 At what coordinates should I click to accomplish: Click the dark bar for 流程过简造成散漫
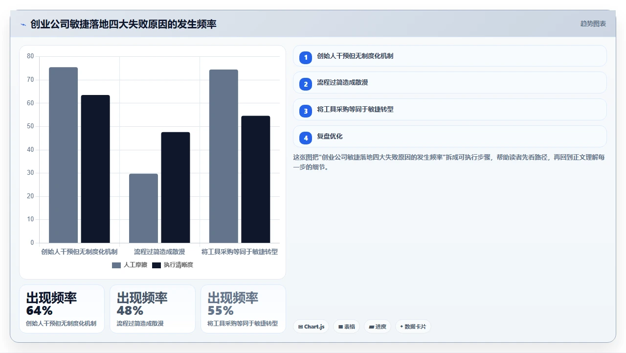[x=176, y=188]
